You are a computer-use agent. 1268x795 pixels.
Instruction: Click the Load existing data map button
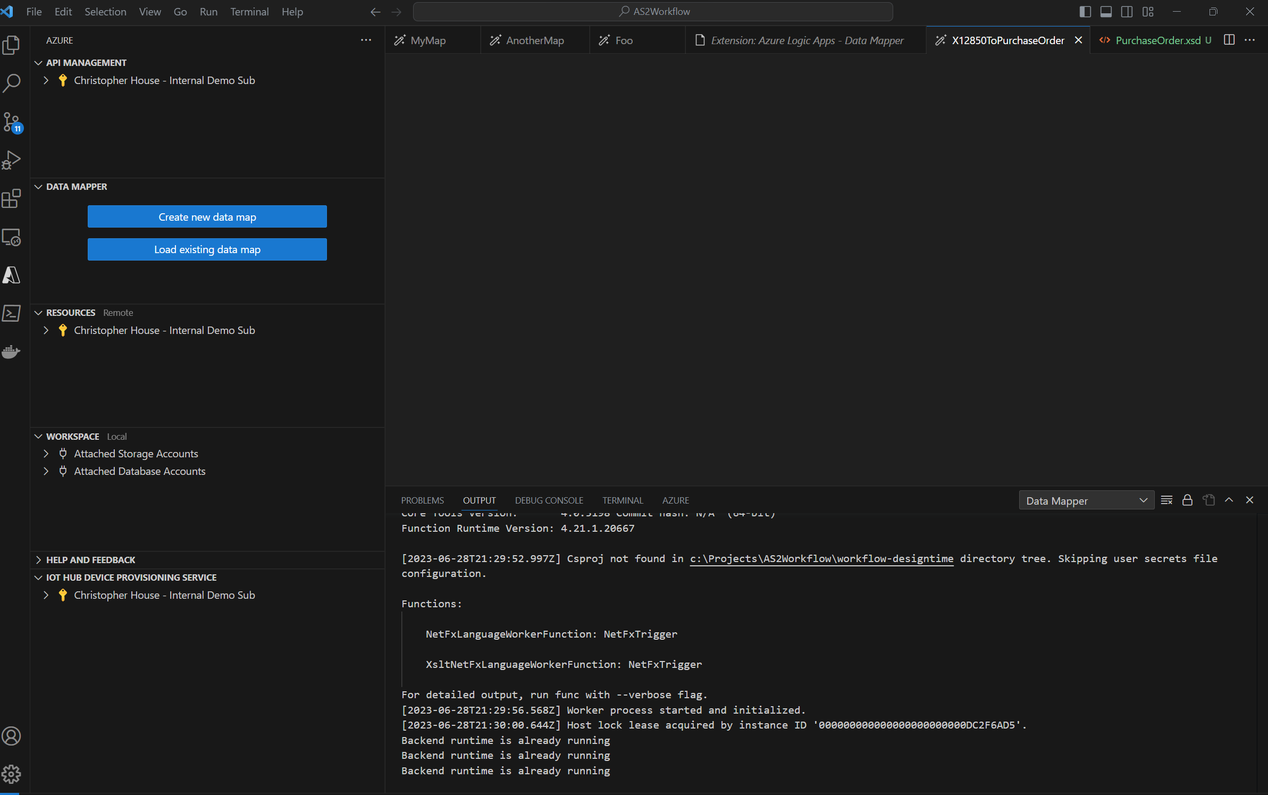tap(207, 249)
